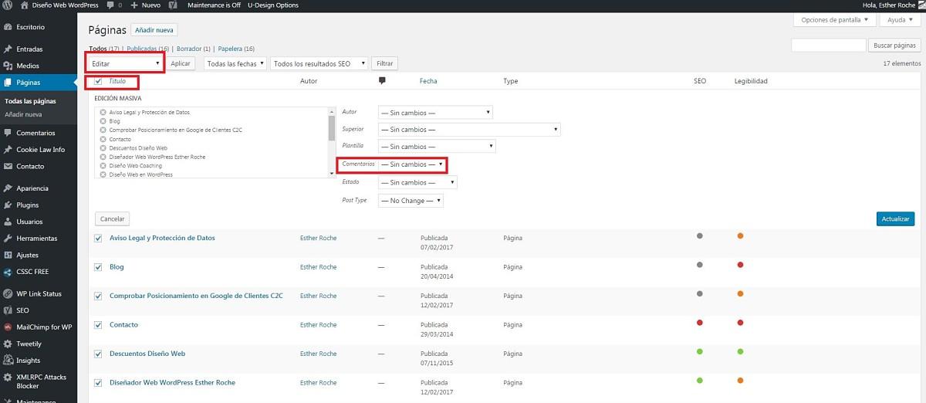Image resolution: width=926 pixels, height=403 pixels.
Task: Toggle the select-all checkbox beside Título
Action: (98, 81)
